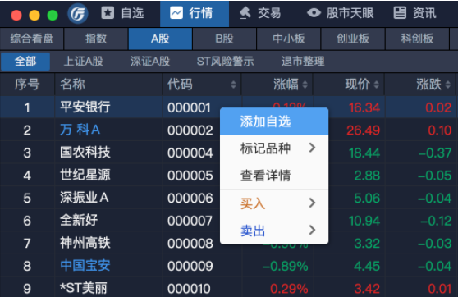The image size is (458, 297).
Task: Click price 18.44 cell
Action: click(x=364, y=153)
